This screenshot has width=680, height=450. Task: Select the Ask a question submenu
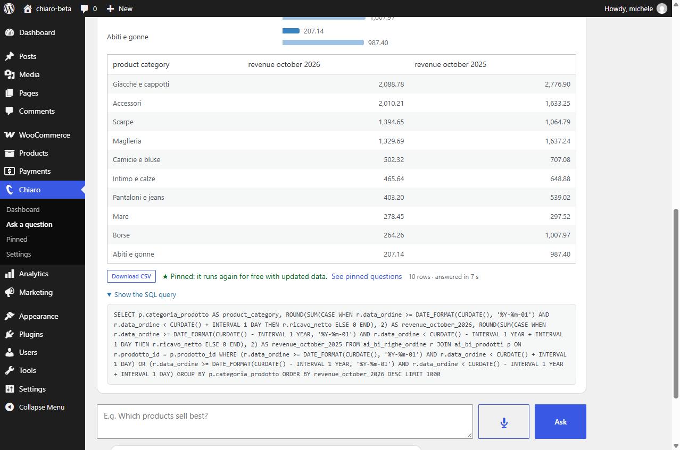point(29,224)
